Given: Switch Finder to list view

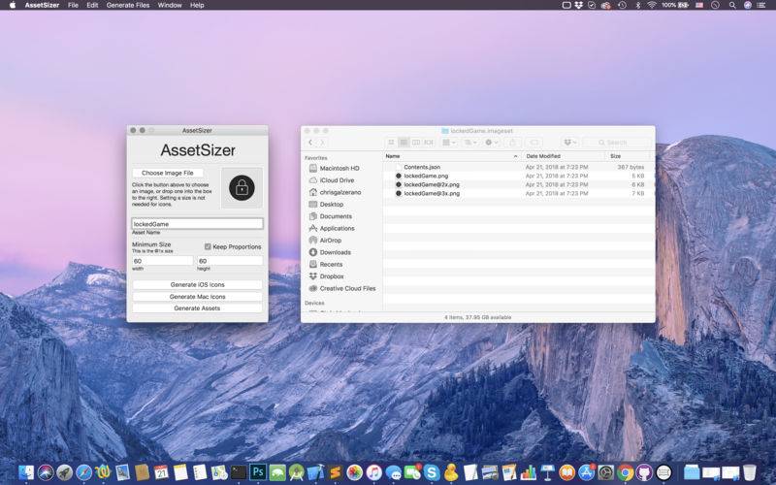Looking at the screenshot, I should pyautogui.click(x=404, y=143).
